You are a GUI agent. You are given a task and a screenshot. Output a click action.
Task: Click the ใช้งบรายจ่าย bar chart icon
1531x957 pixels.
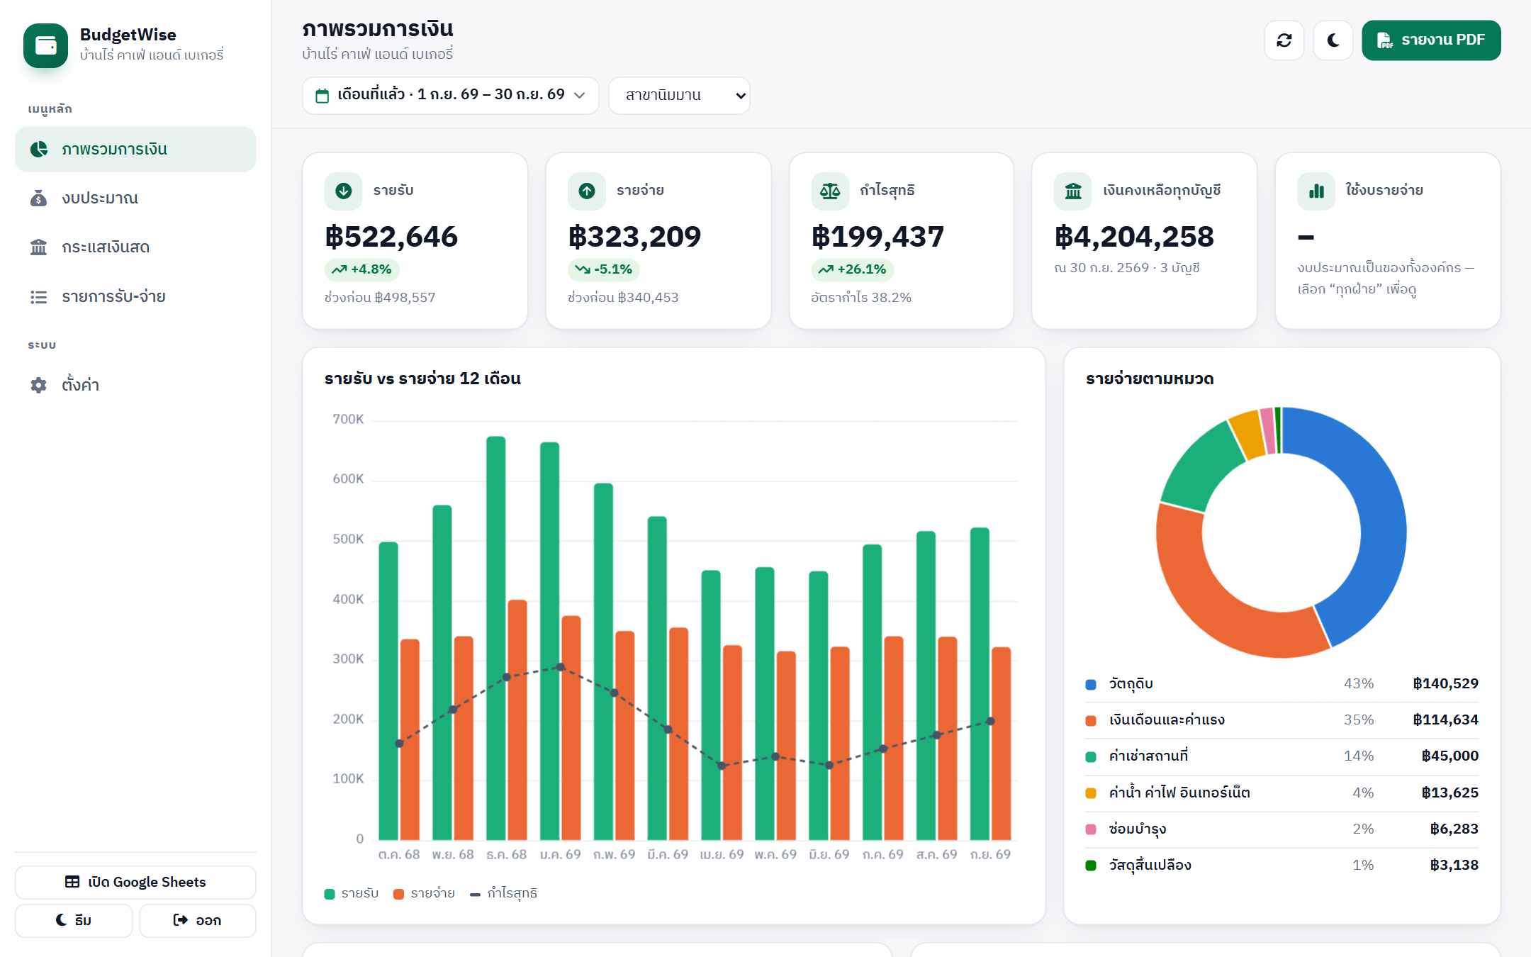[x=1316, y=191]
